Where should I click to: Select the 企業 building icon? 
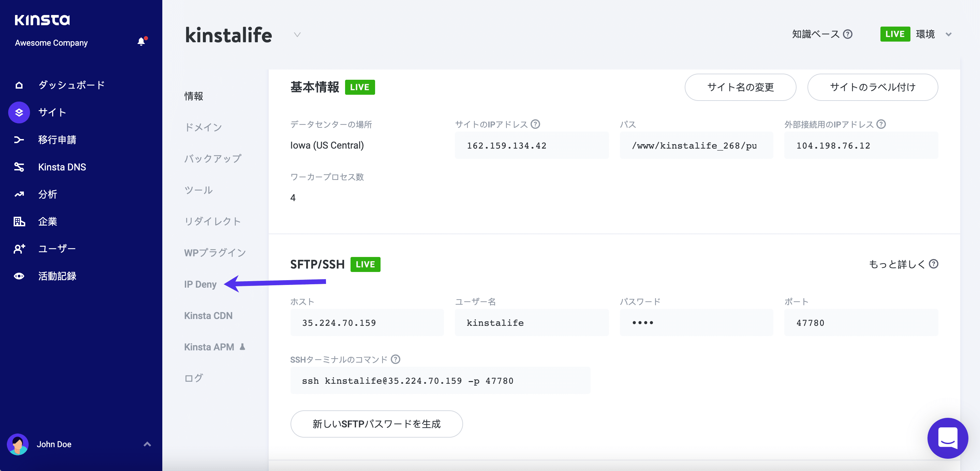[x=19, y=222]
